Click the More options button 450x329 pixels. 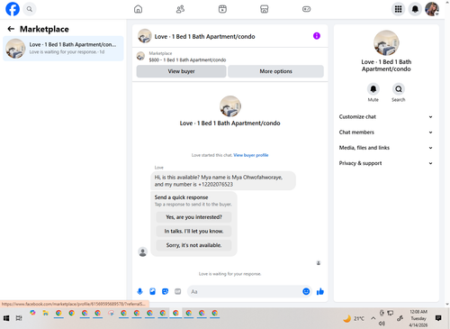(x=275, y=71)
